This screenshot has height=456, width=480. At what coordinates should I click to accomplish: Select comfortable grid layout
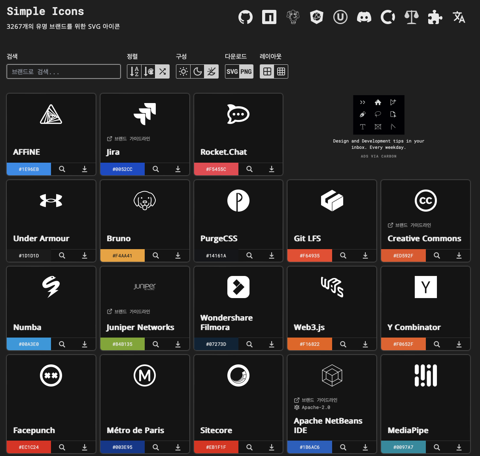pyautogui.click(x=267, y=71)
